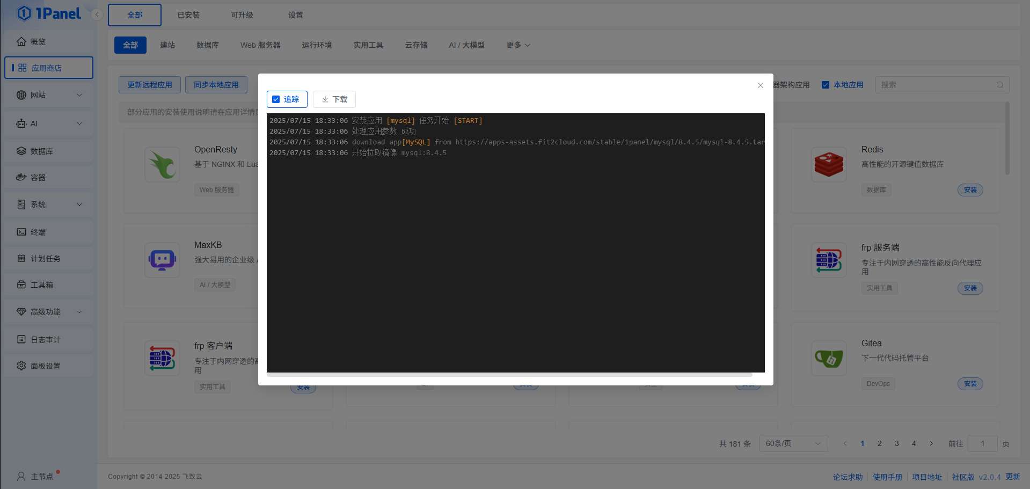
Task: Open the 更多 category dropdown
Action: (x=517, y=45)
